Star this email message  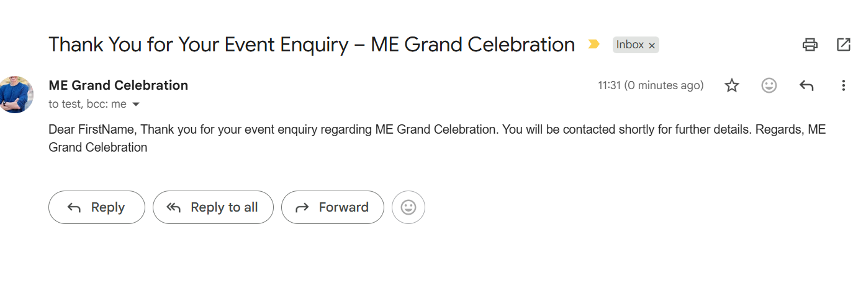pos(732,86)
